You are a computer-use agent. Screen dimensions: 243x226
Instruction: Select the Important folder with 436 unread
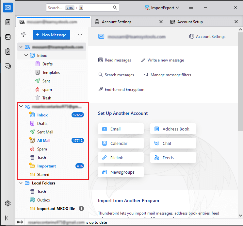tap(52, 166)
